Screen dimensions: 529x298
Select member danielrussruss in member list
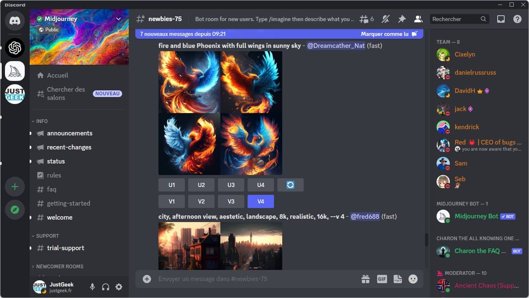click(479, 73)
